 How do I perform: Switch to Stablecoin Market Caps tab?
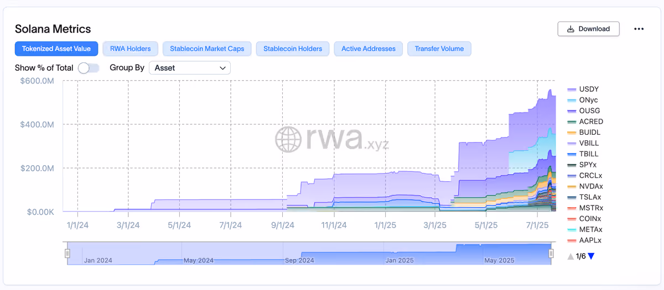click(207, 49)
